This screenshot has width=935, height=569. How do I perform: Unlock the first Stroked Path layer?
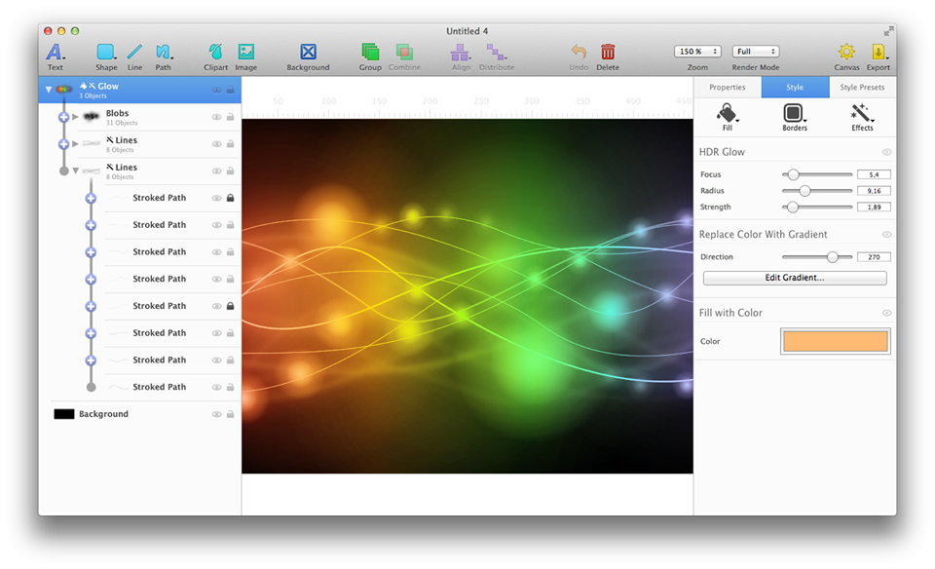tap(230, 198)
